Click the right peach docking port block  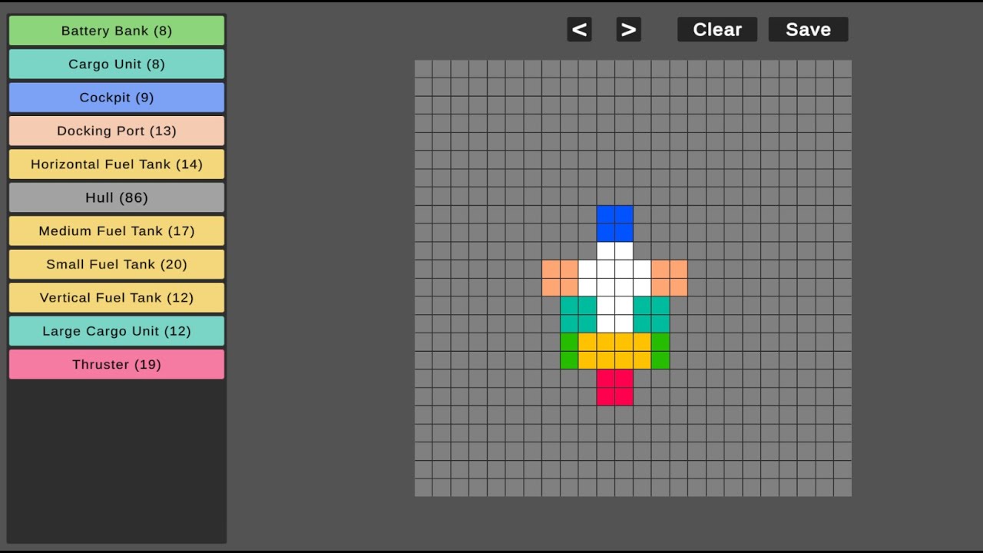coord(670,278)
